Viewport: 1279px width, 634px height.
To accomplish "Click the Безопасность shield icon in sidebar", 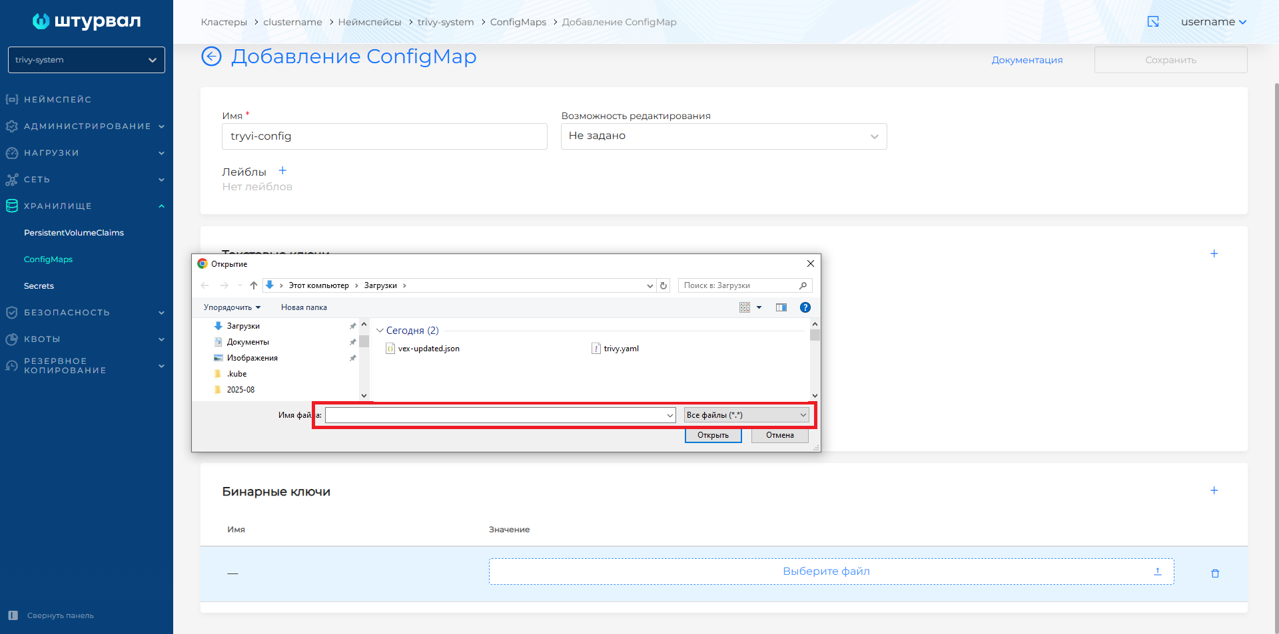I will click(x=11, y=312).
